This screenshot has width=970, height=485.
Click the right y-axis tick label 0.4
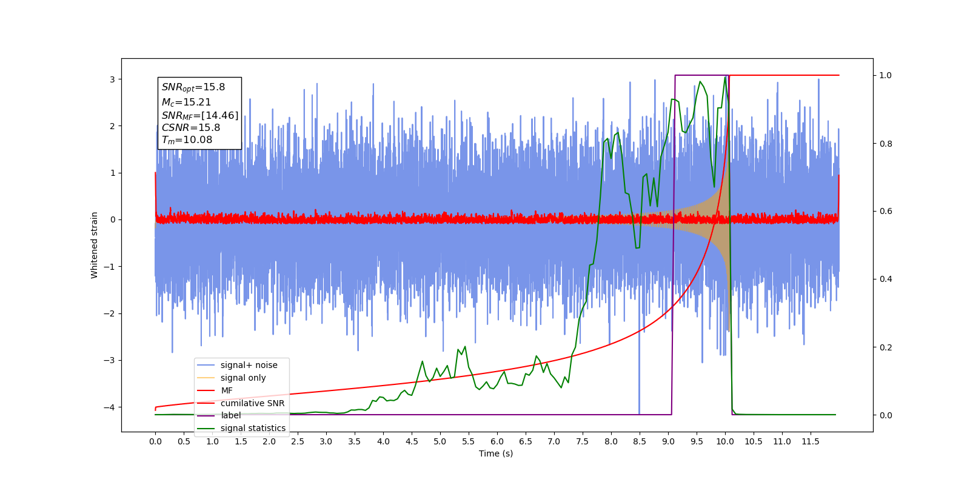point(886,279)
